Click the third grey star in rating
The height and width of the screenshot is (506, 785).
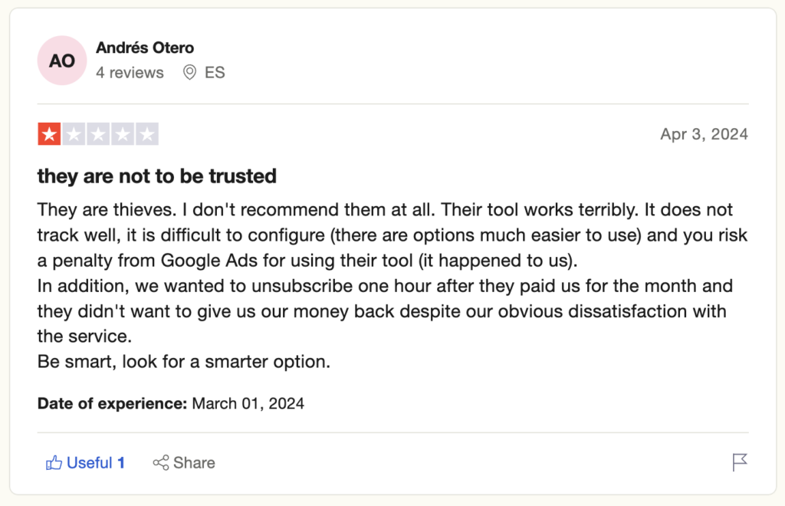pos(98,135)
